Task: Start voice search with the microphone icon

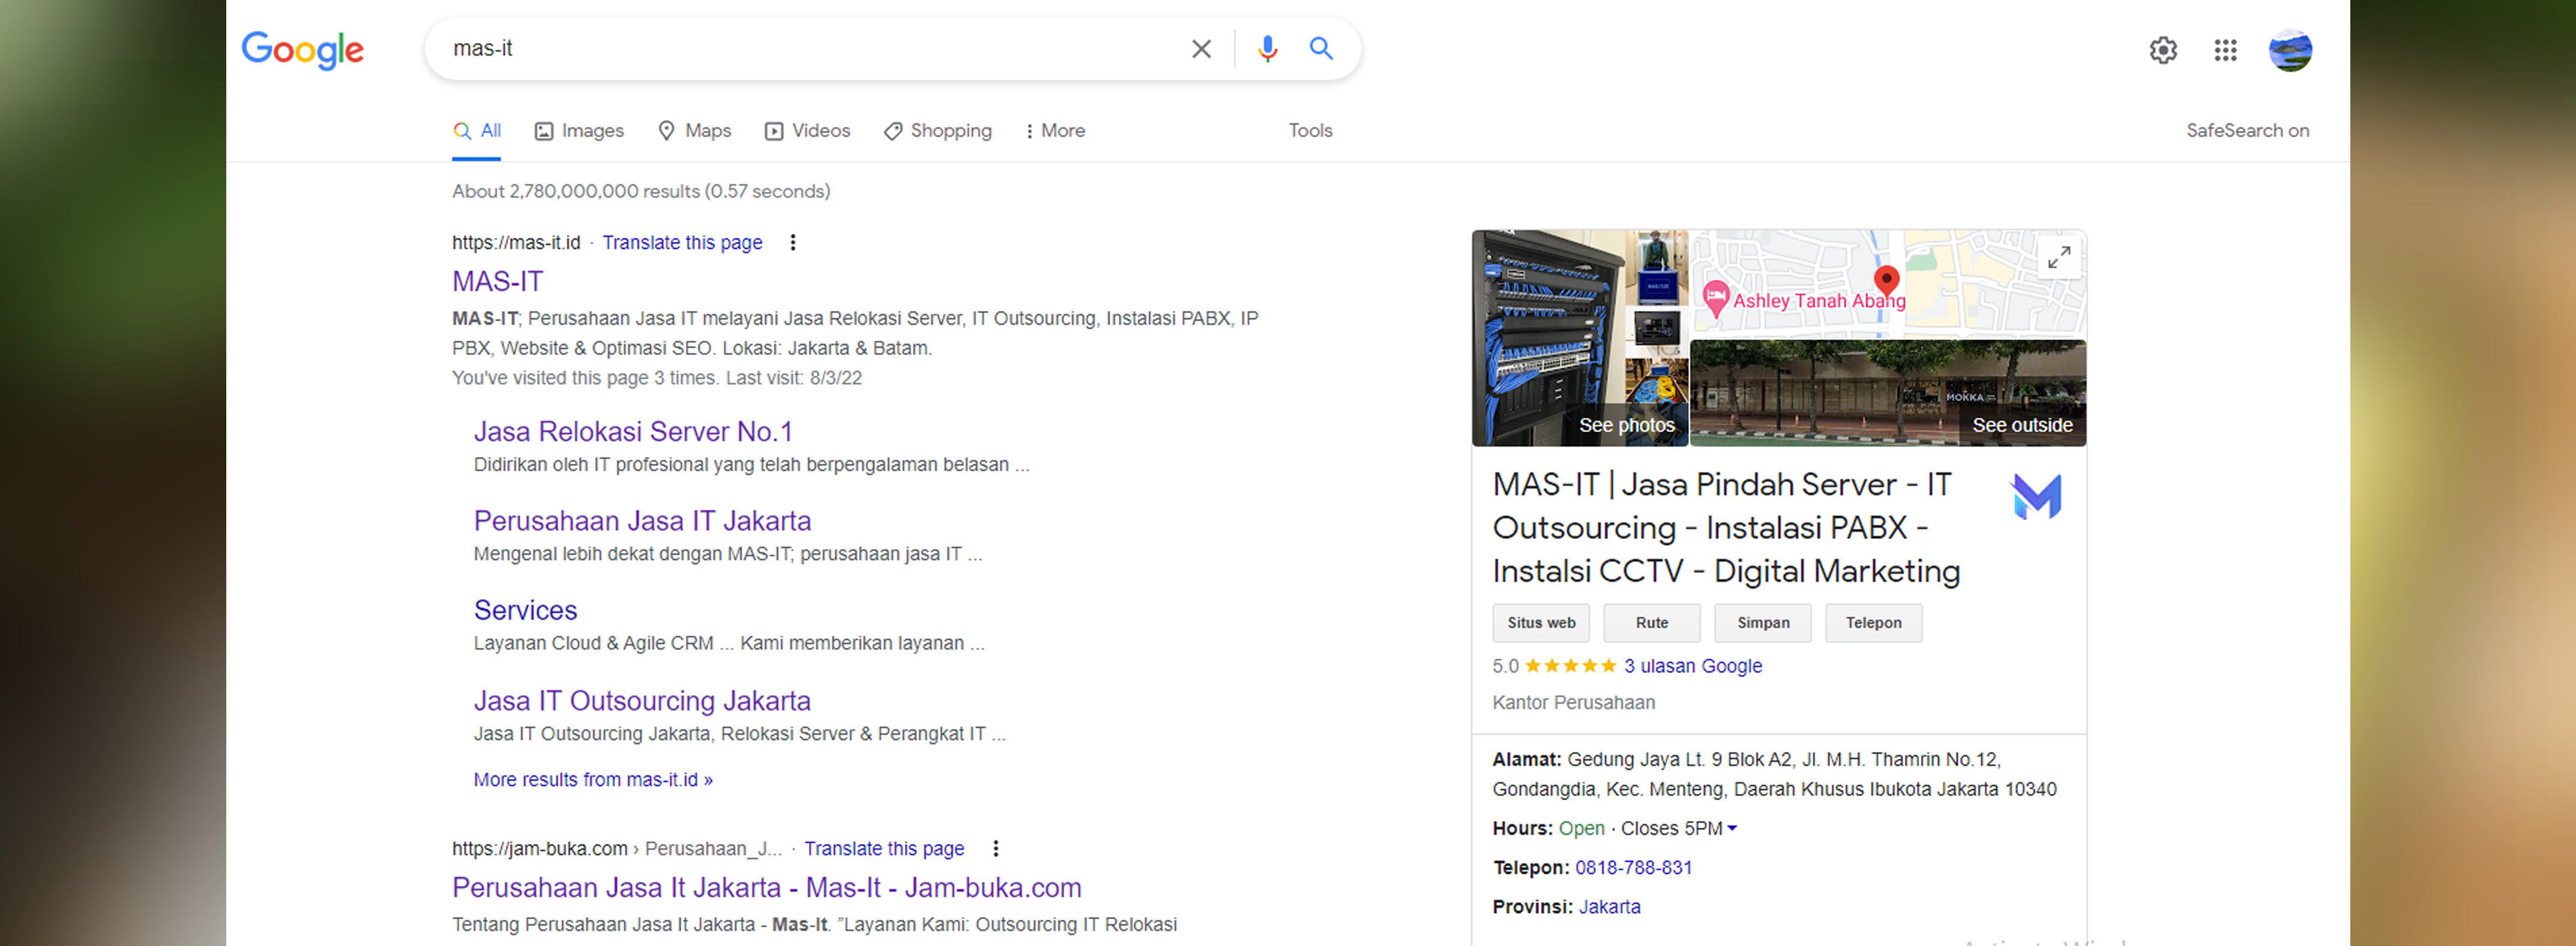Action: tap(1267, 49)
